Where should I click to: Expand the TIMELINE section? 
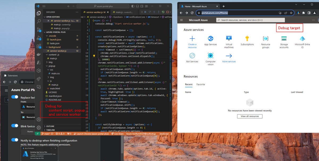point(62,130)
